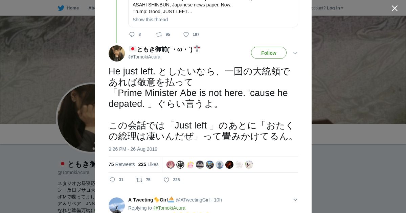
Task: Open the 225 Likes list
Action: pos(148,164)
